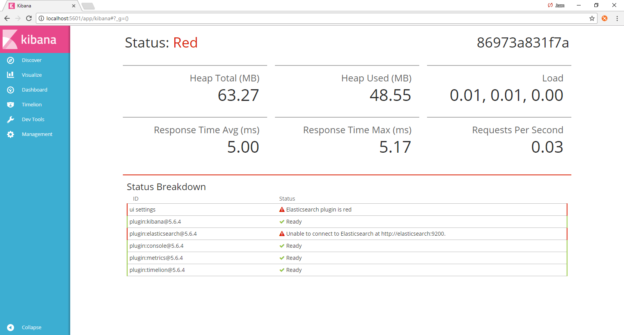
Task: Reload the page with refresh icon
Action: 29,18
